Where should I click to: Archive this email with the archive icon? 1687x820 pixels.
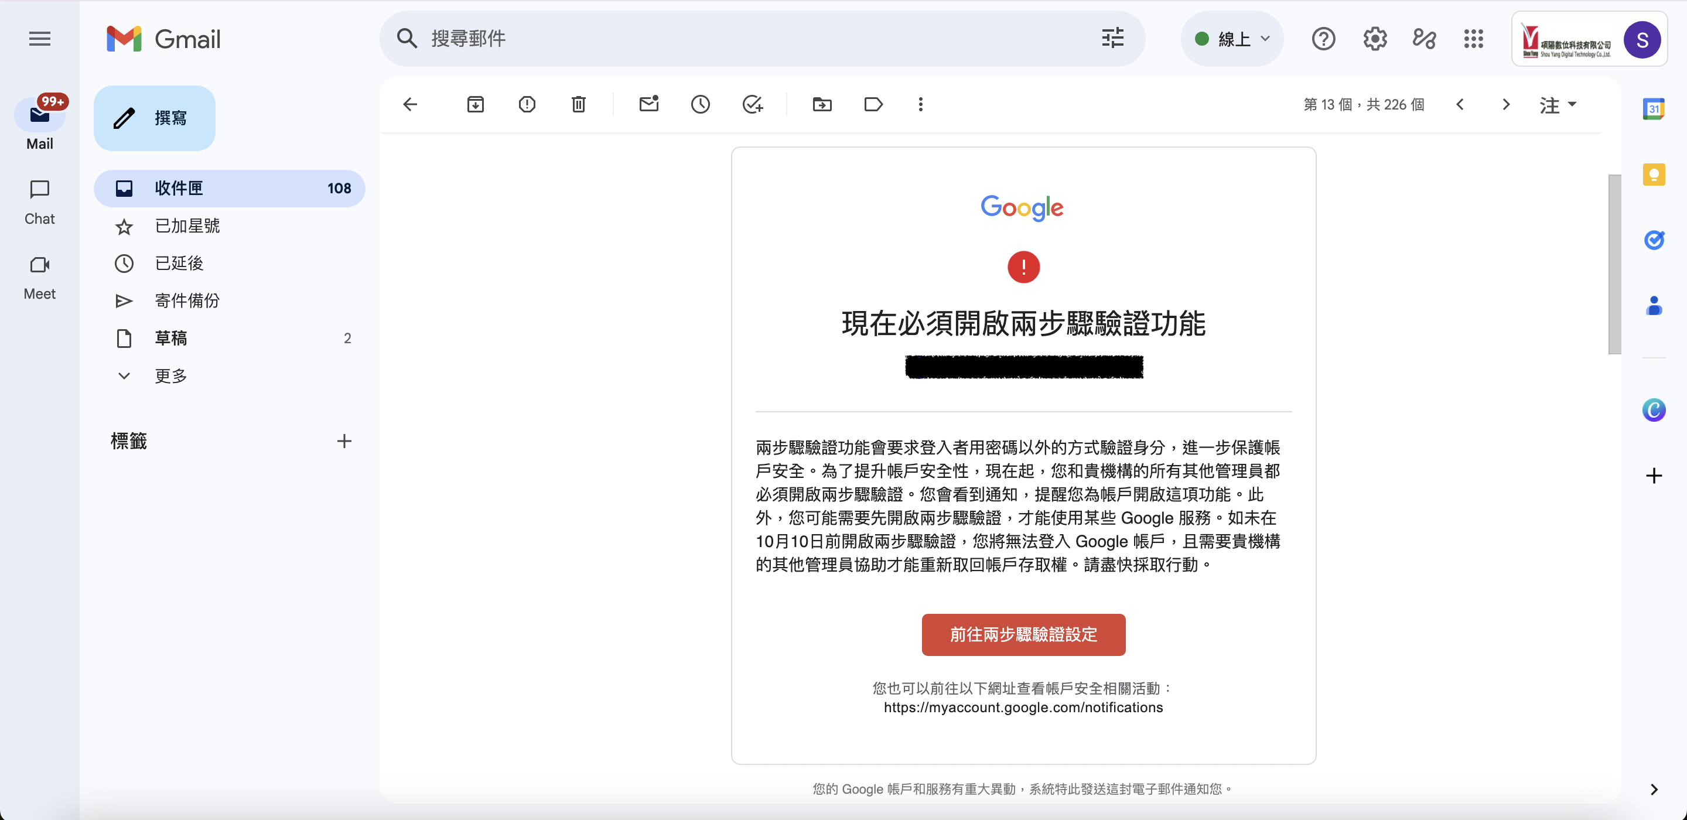[x=476, y=104]
